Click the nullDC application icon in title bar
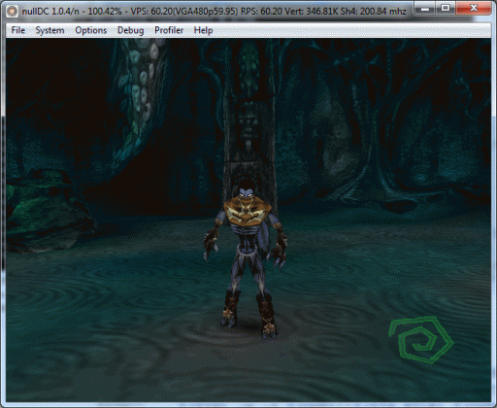The height and width of the screenshot is (408, 497). (x=13, y=12)
